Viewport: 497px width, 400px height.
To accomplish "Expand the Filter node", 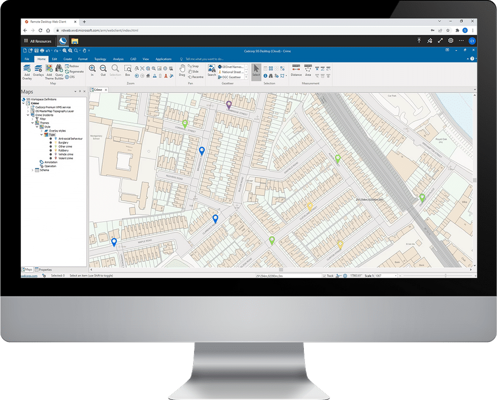I will tap(32, 119).
